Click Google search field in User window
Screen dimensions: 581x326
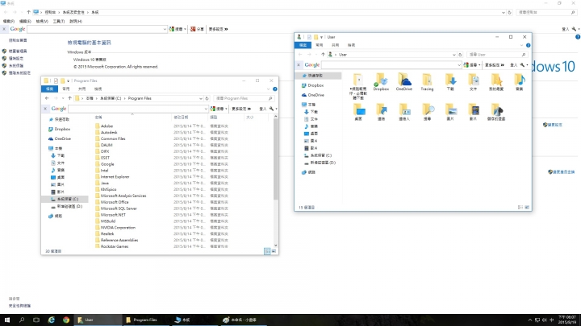click(x=391, y=65)
